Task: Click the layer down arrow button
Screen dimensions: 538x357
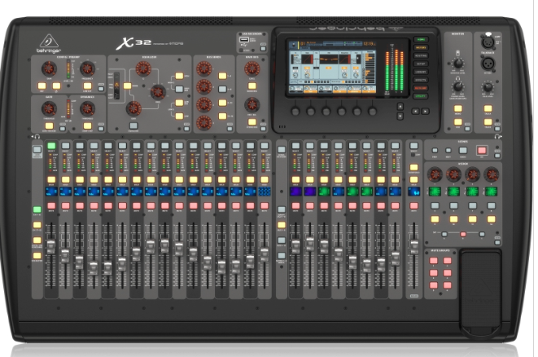Action: (400, 116)
